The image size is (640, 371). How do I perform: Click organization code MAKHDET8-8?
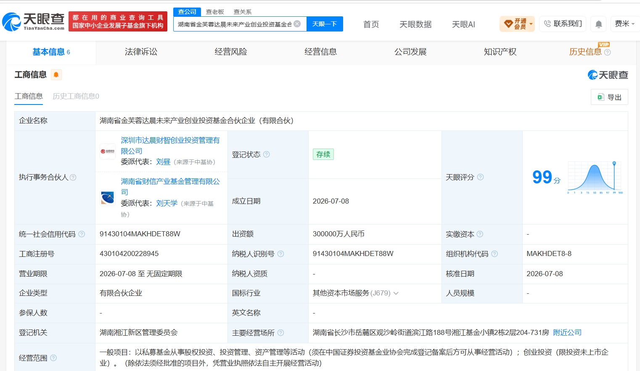(x=549, y=254)
